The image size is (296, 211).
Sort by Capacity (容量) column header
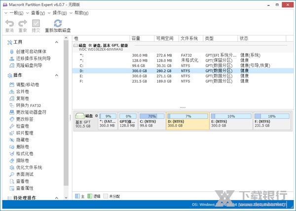coord(142,38)
